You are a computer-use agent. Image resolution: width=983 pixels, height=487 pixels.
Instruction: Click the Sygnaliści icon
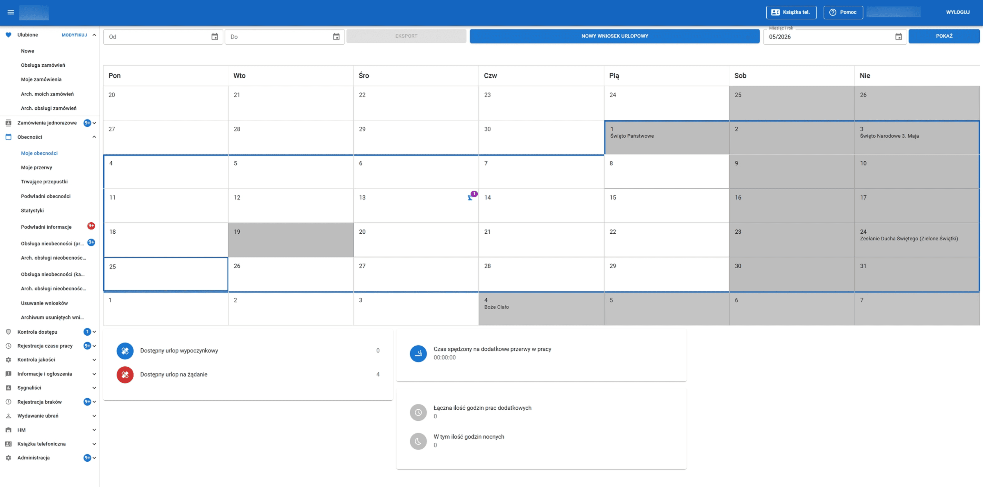(8, 388)
